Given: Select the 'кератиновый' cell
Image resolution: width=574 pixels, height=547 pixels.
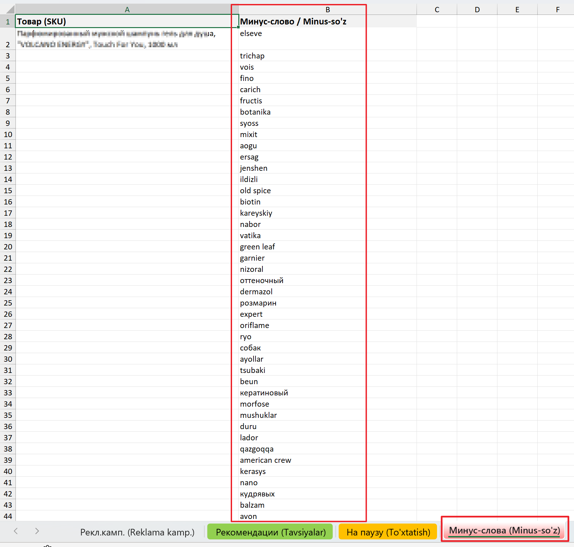Looking at the screenshot, I should pyautogui.click(x=327, y=393).
